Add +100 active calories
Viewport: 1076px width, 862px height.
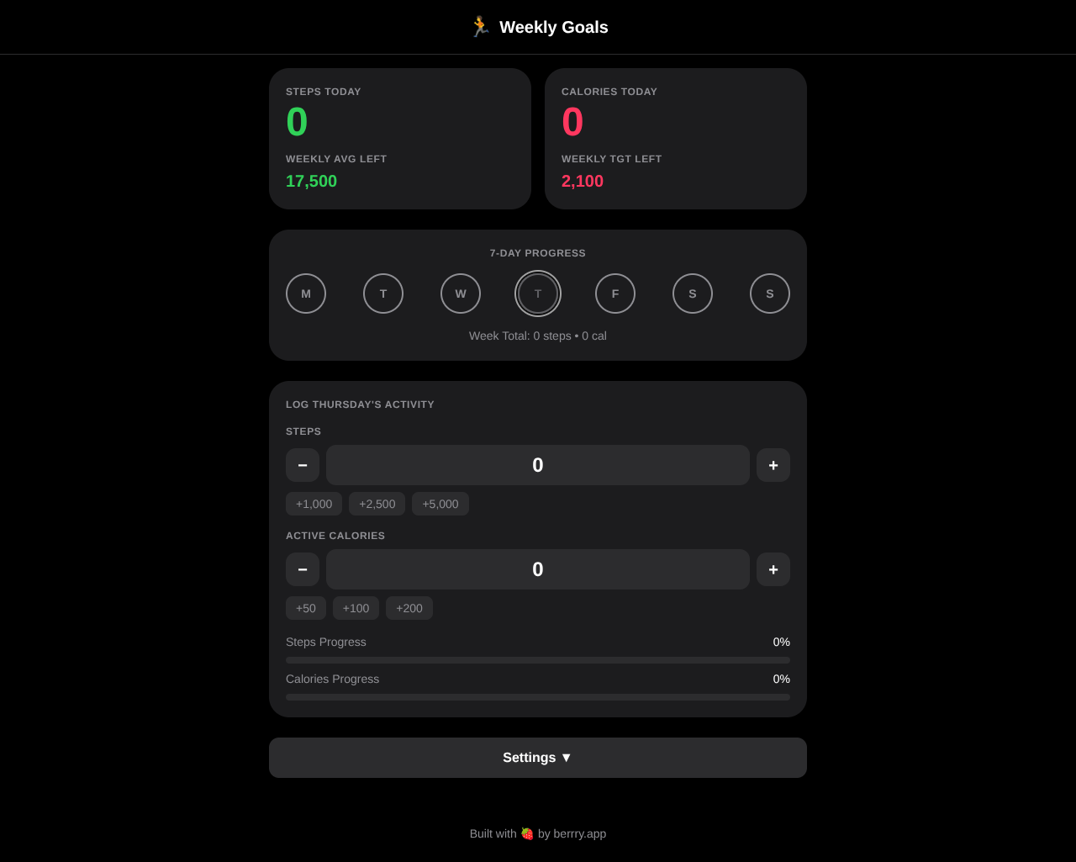pyautogui.click(x=356, y=608)
